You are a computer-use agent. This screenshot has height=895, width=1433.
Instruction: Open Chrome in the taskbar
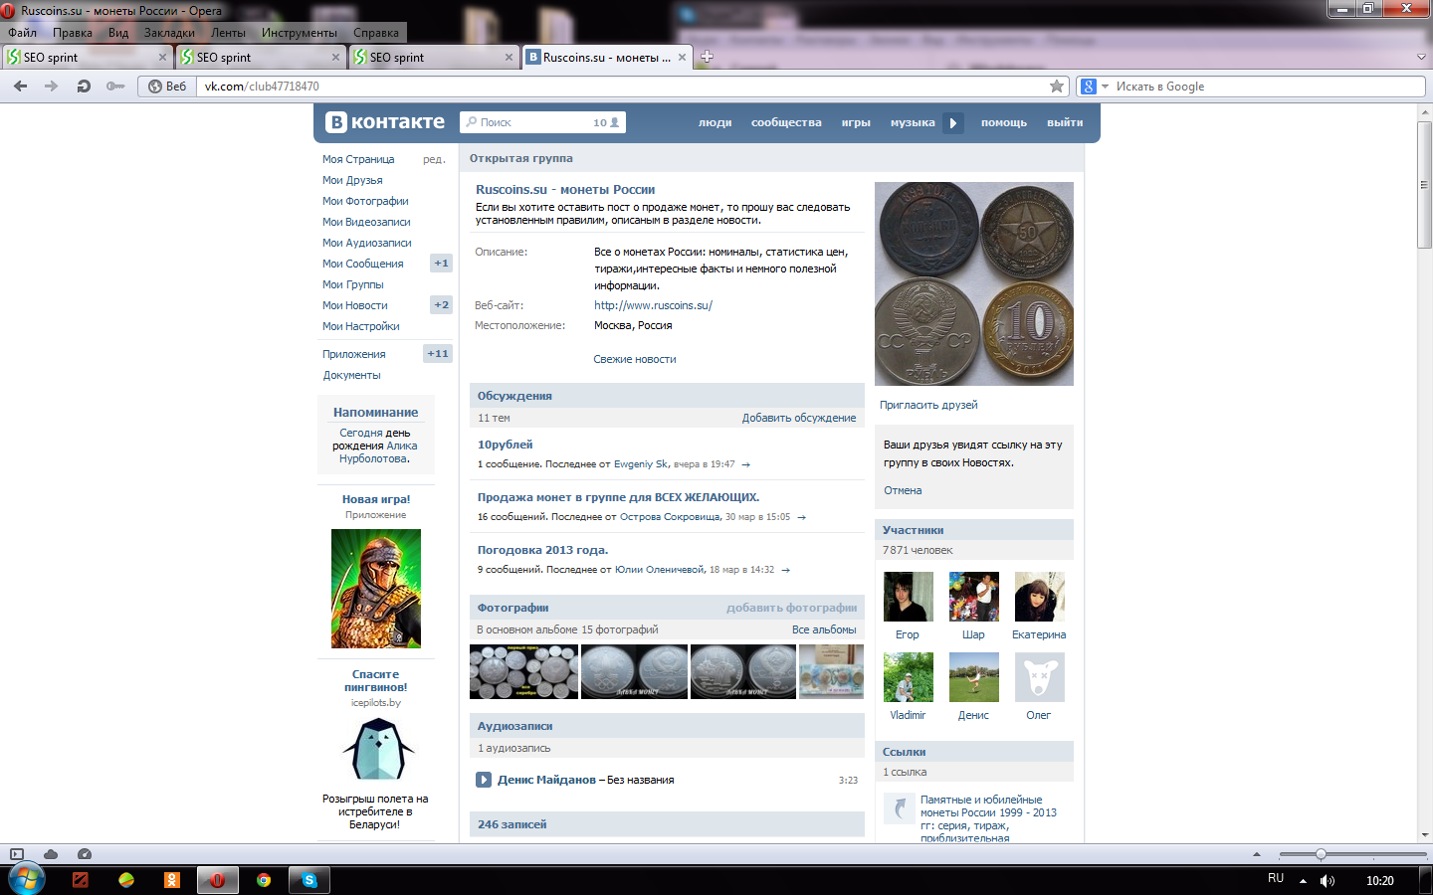pyautogui.click(x=264, y=880)
